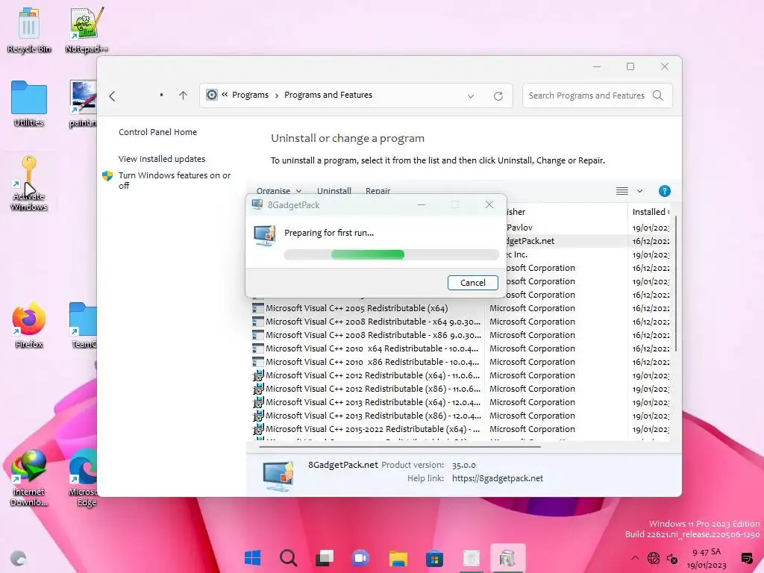Open Turn Windows features on or off
764x573 pixels.
(x=174, y=181)
